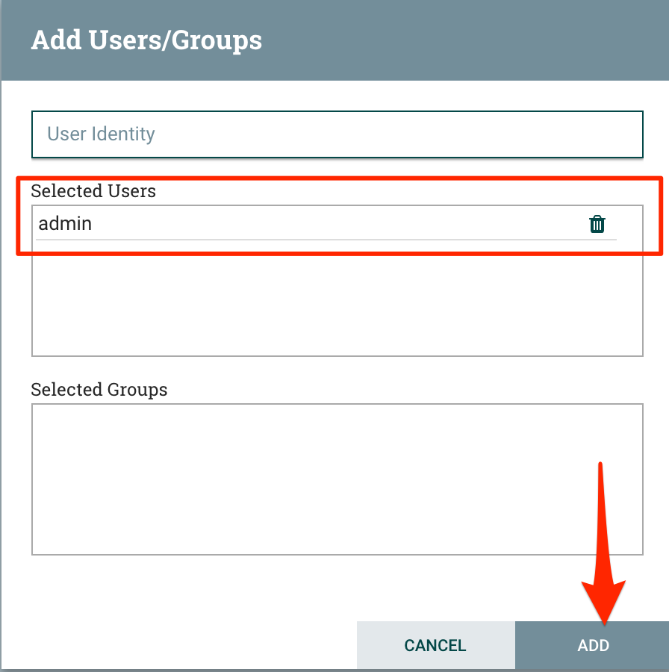Click the underline beneath the admin row

pos(326,240)
